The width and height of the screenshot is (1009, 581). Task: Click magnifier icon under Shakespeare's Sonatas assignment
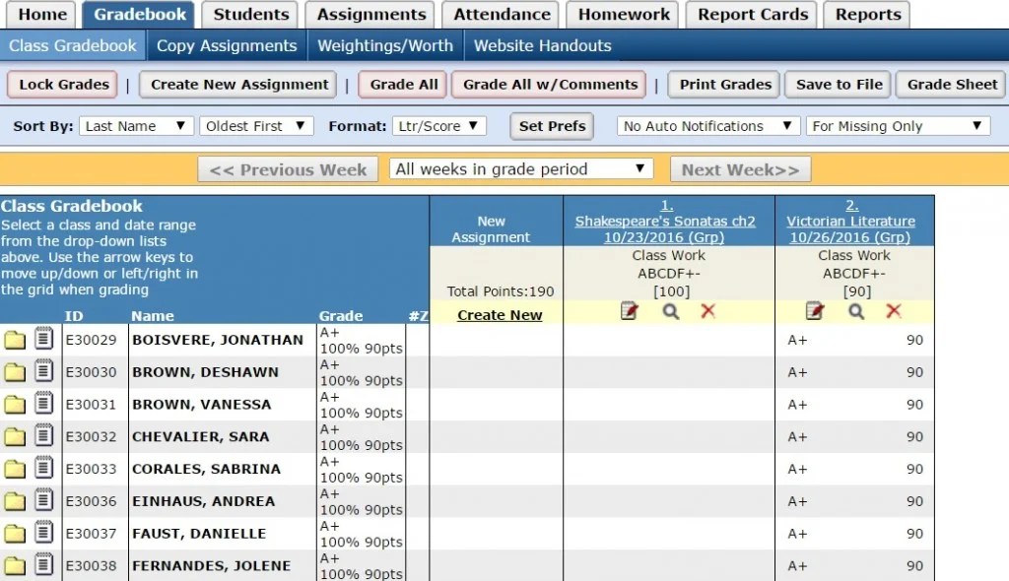671,310
